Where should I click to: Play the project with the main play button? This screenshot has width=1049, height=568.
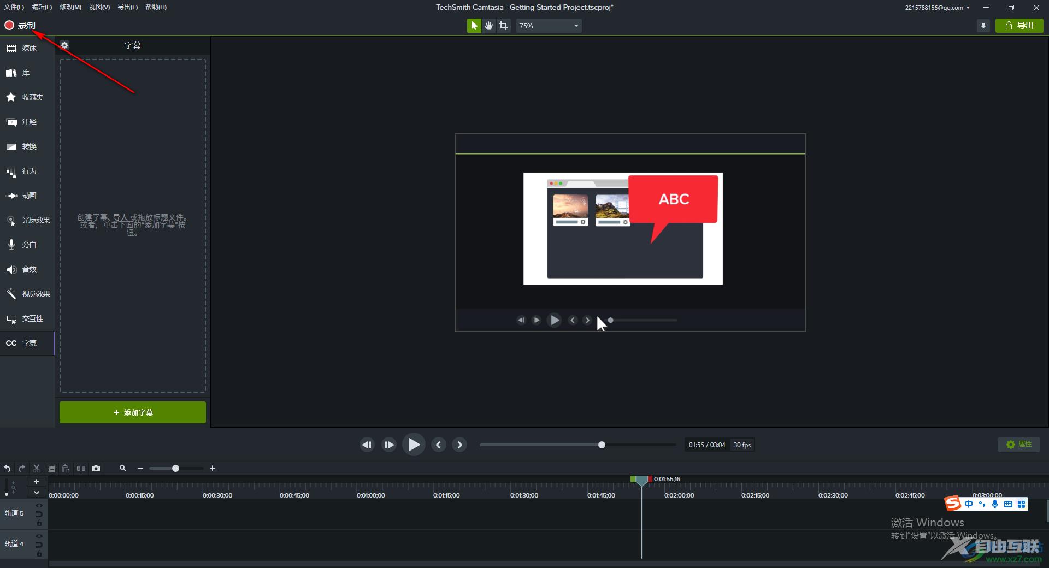click(414, 445)
